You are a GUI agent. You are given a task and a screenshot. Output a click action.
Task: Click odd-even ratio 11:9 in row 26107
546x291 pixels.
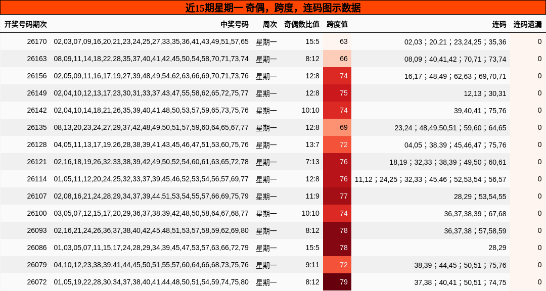pyautogui.click(x=312, y=197)
